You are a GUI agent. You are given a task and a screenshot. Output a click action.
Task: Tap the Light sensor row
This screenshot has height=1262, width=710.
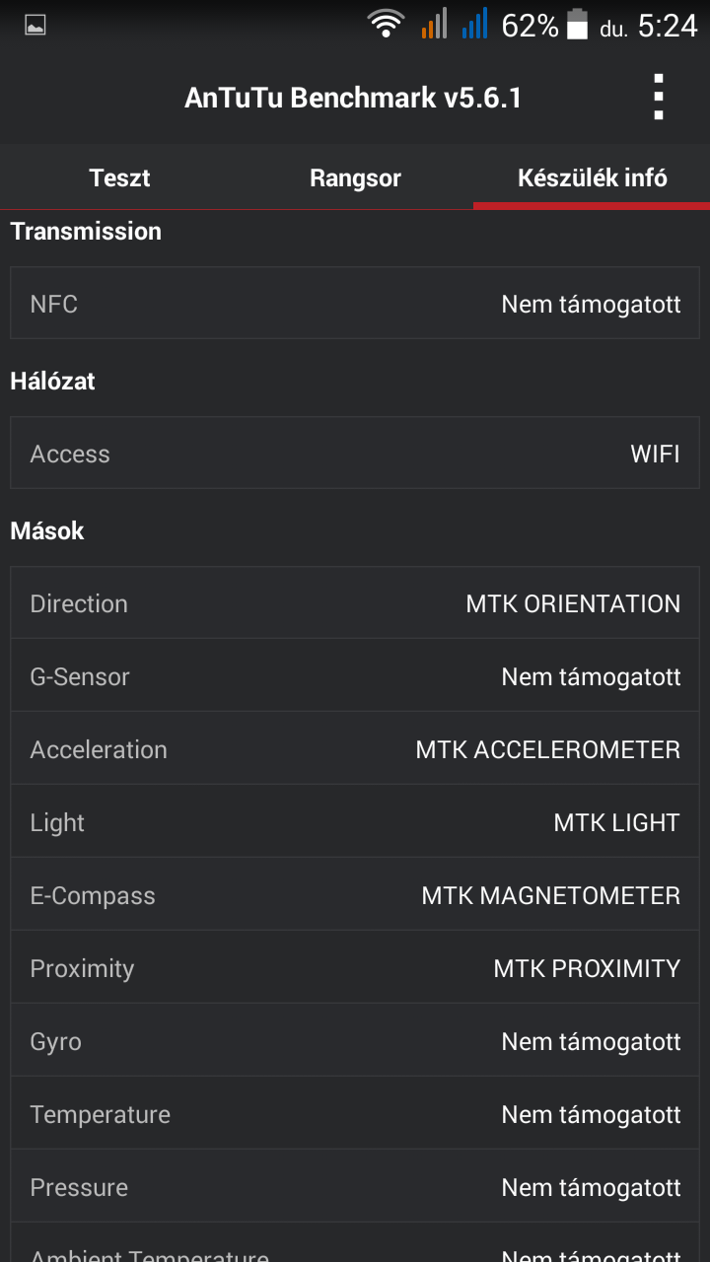point(355,822)
